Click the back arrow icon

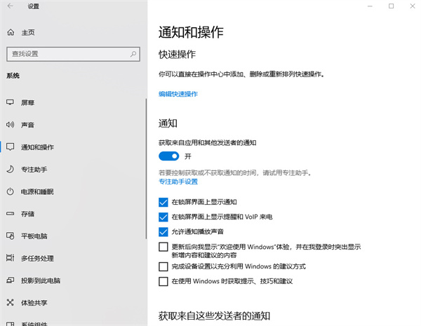pos(11,6)
